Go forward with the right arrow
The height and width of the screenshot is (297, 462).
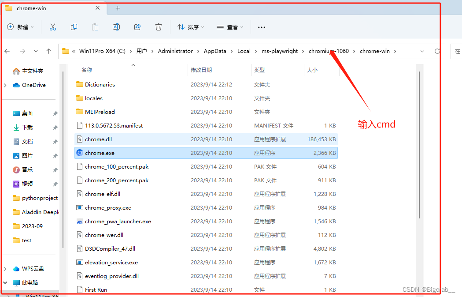[22, 51]
